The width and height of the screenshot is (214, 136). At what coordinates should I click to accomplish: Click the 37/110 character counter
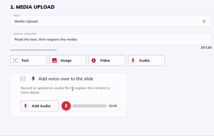206,48
